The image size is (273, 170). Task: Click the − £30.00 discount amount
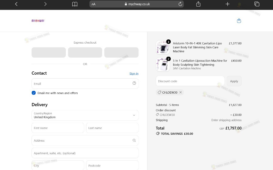pyautogui.click(x=236, y=115)
